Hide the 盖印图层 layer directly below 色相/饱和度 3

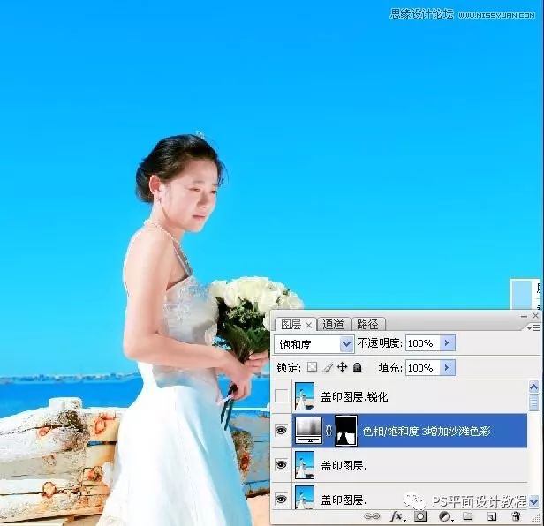(x=281, y=464)
